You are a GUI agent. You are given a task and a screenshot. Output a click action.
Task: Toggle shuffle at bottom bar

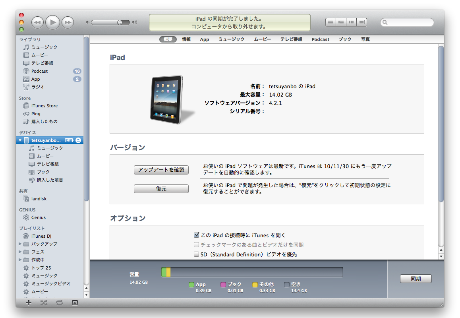pyautogui.click(x=44, y=303)
